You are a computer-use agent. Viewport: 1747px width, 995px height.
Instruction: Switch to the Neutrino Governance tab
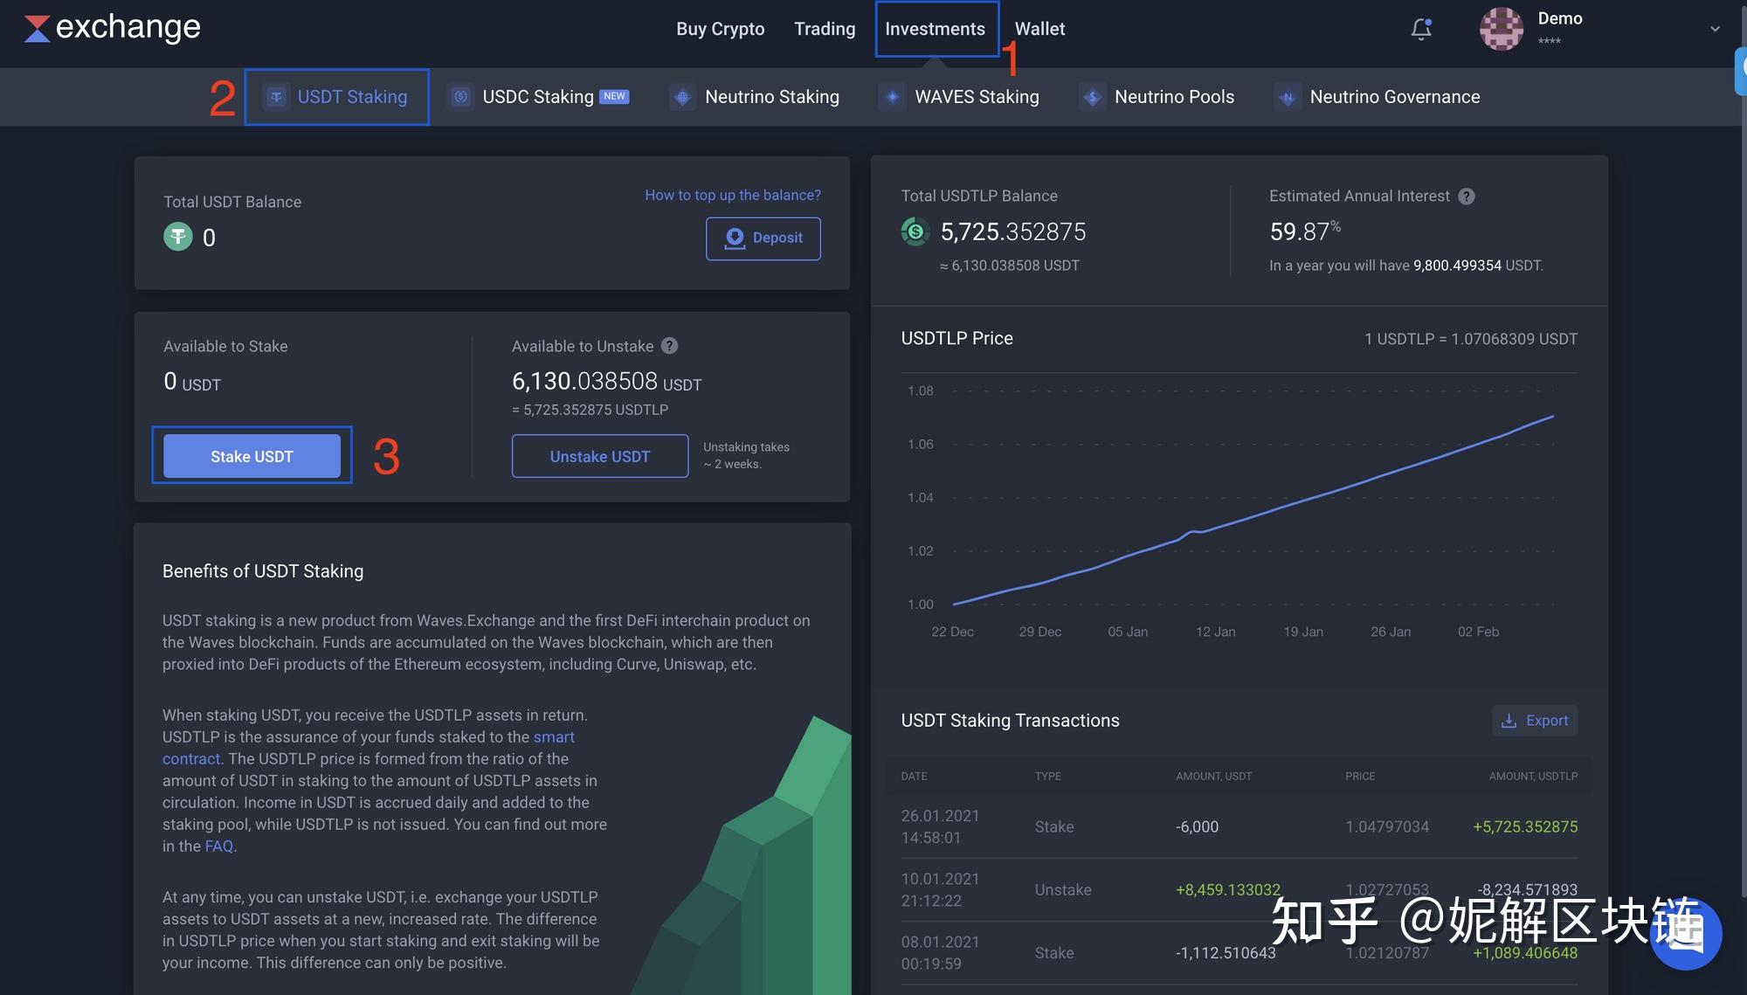pyautogui.click(x=1377, y=97)
